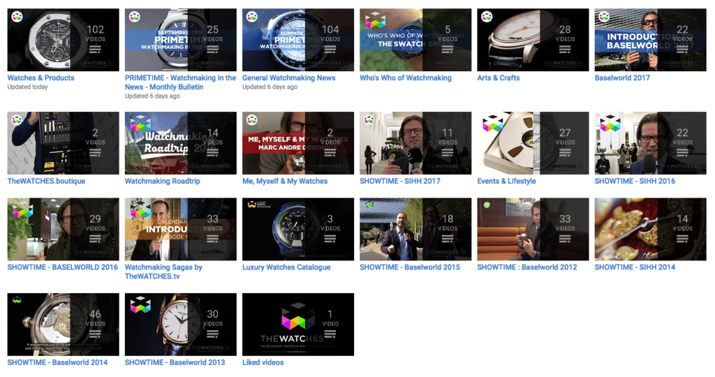This screenshot has width=715, height=377.
Task: Click the Baselworld 2012 thumbnail with 33 videos
Action: tap(533, 229)
